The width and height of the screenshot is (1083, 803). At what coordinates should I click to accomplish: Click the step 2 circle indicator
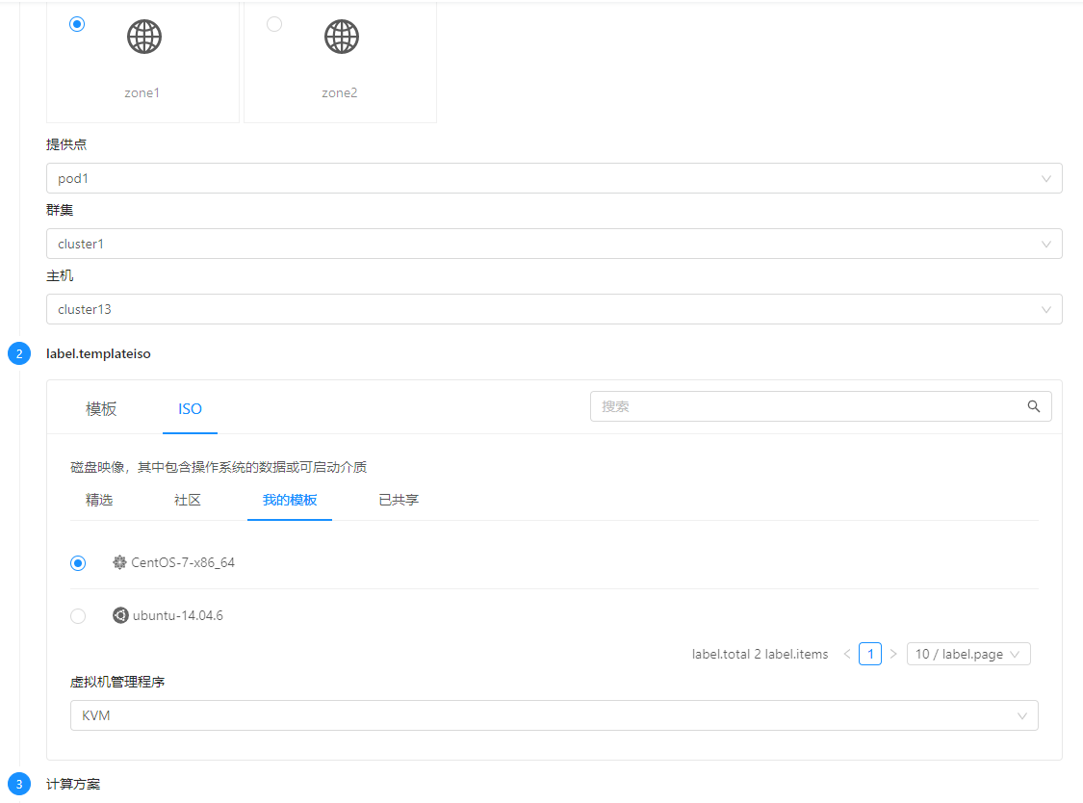tap(19, 353)
